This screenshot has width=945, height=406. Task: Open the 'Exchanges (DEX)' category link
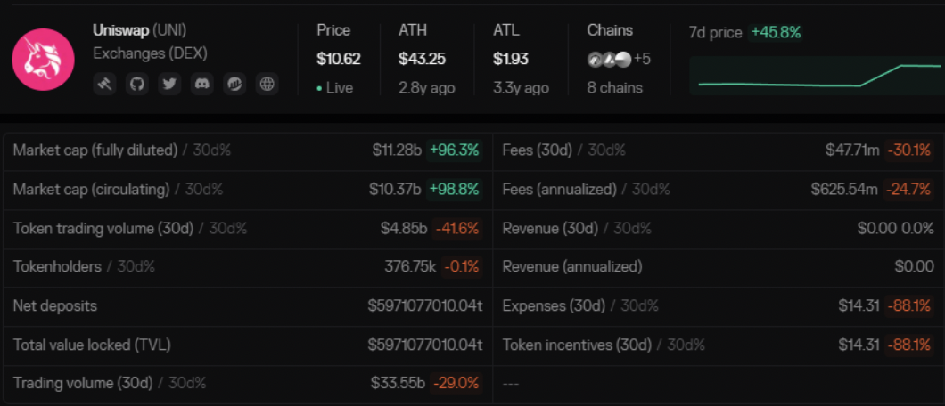150,53
